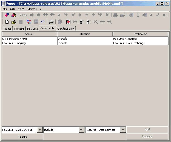Viewport: 171px width, 142px height.
Task: Click the plain up arrow icon
Action: coord(93,15)
